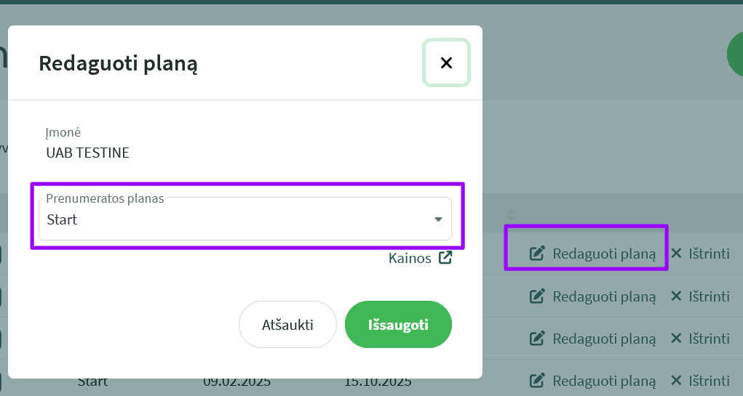
Task: Open the Prenumeratos planas dropdown
Action: [245, 219]
